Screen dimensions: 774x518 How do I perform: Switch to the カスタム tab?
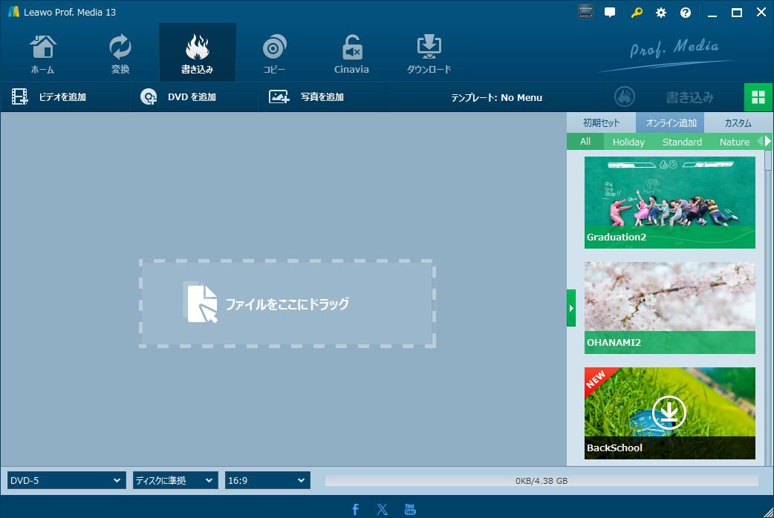738,123
